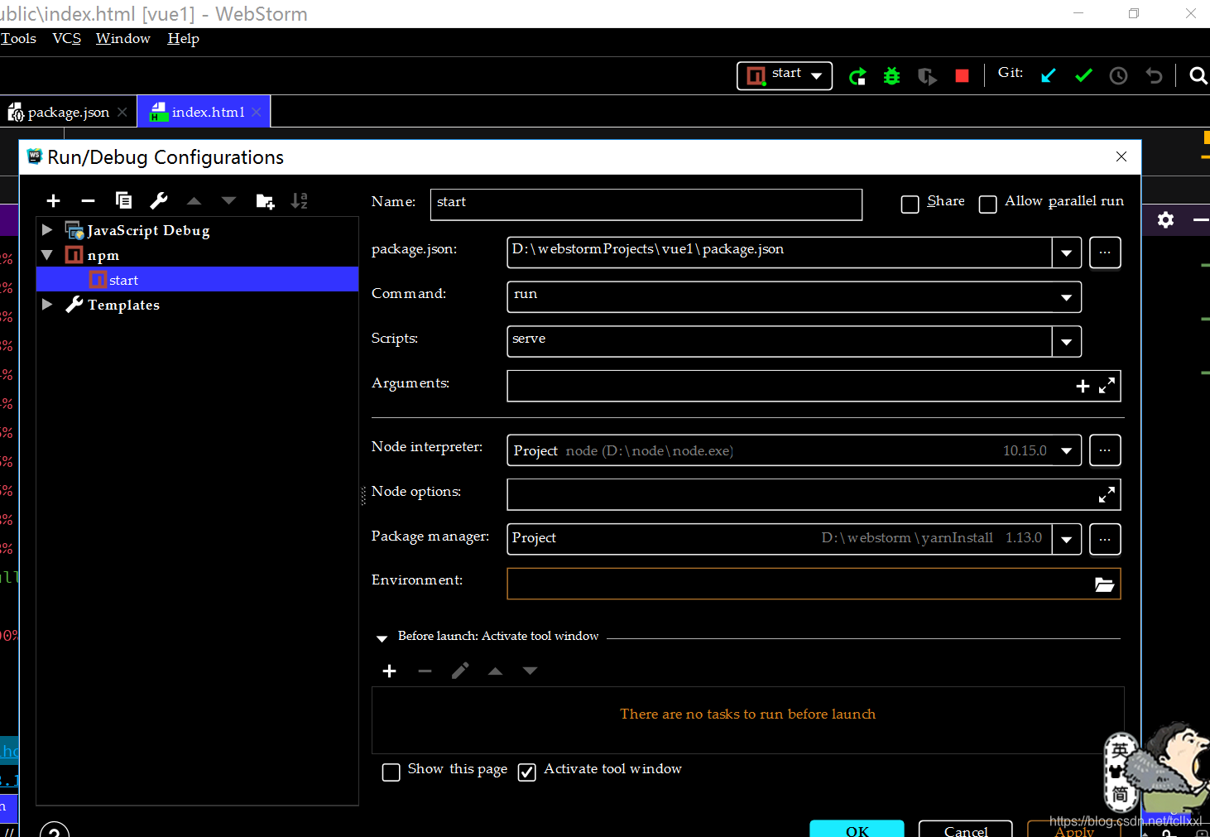Add a before launch task
Screen dimensions: 1210x837
[390, 671]
